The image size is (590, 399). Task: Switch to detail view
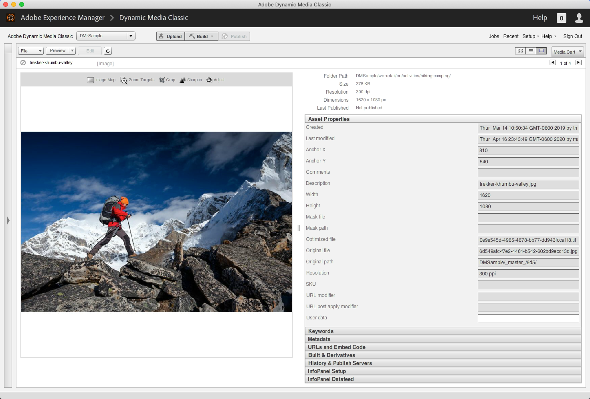[x=542, y=51]
